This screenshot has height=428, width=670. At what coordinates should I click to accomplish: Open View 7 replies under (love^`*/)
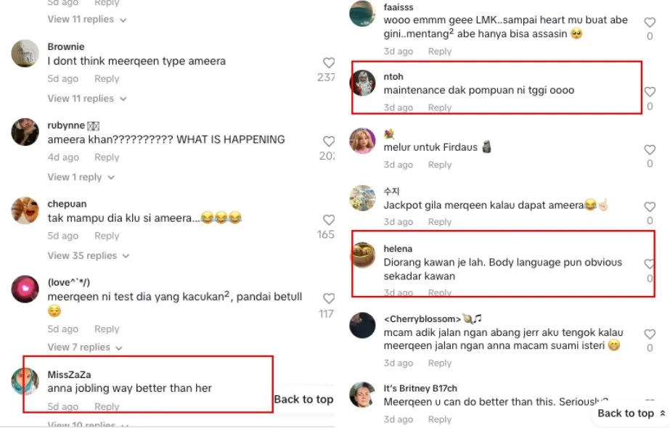[85, 347]
